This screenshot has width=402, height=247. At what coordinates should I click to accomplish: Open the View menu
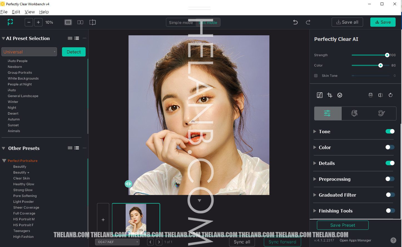tap(30, 12)
